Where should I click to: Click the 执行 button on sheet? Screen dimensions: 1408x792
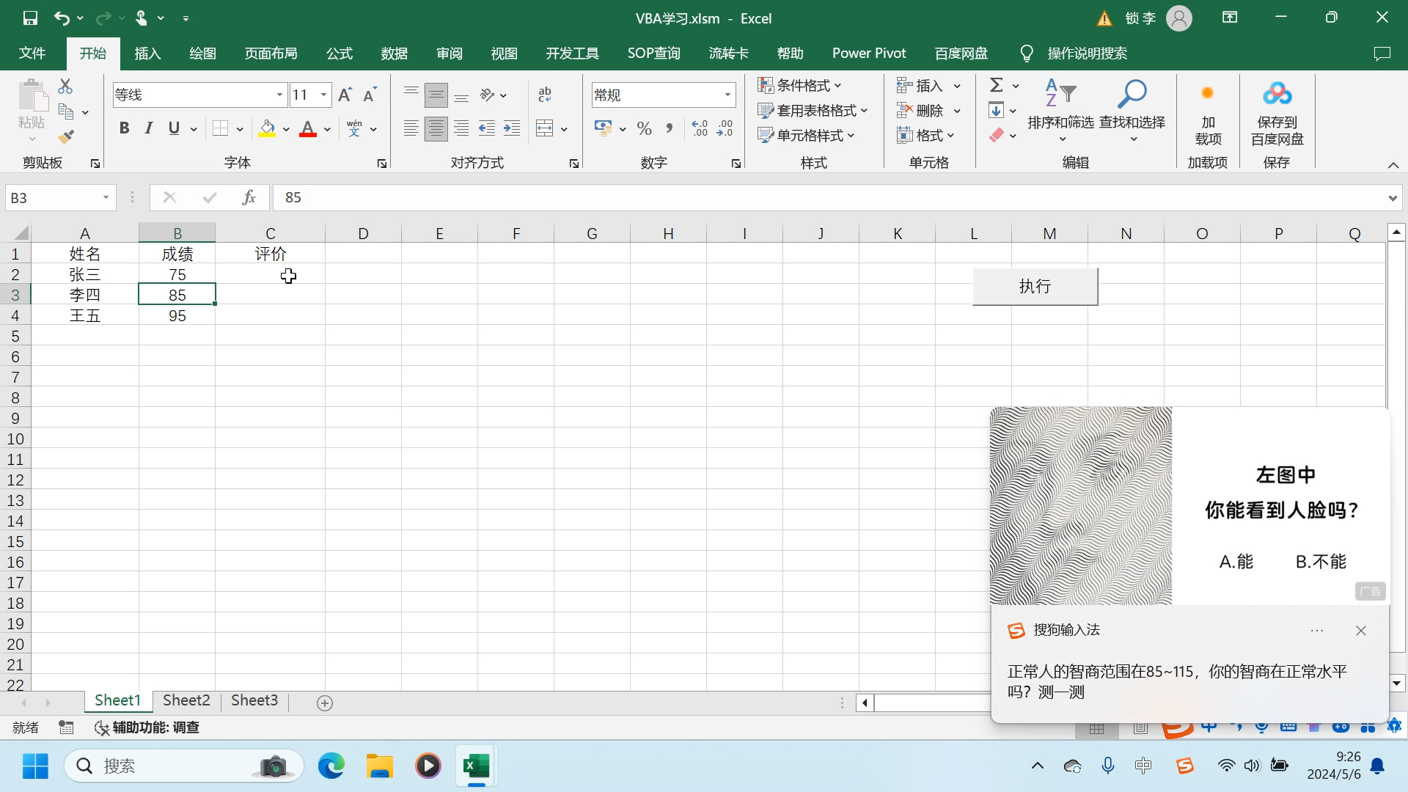point(1035,286)
